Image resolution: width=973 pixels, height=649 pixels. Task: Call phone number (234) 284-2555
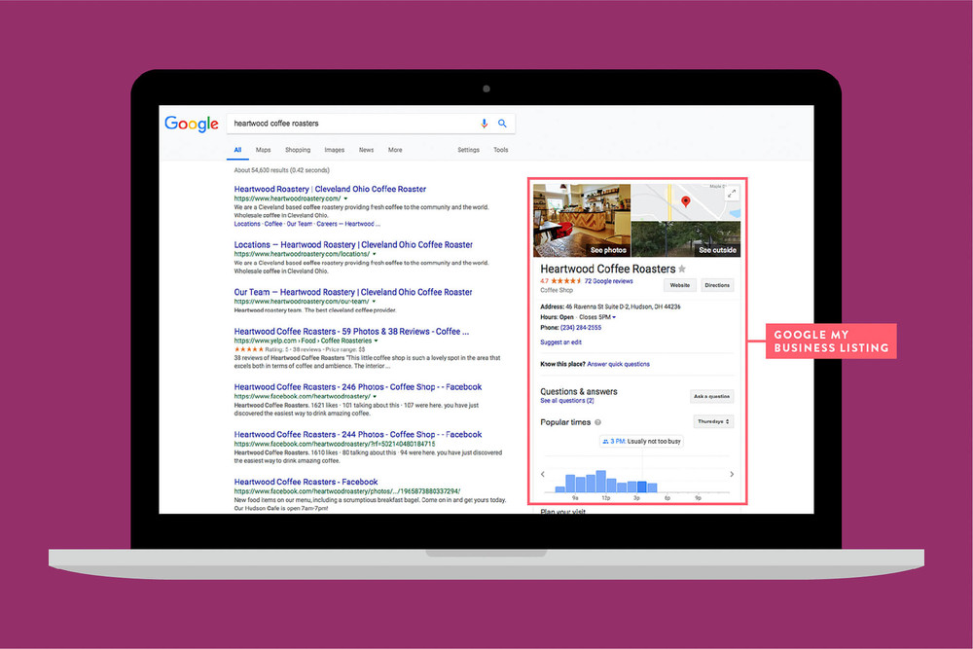[581, 328]
